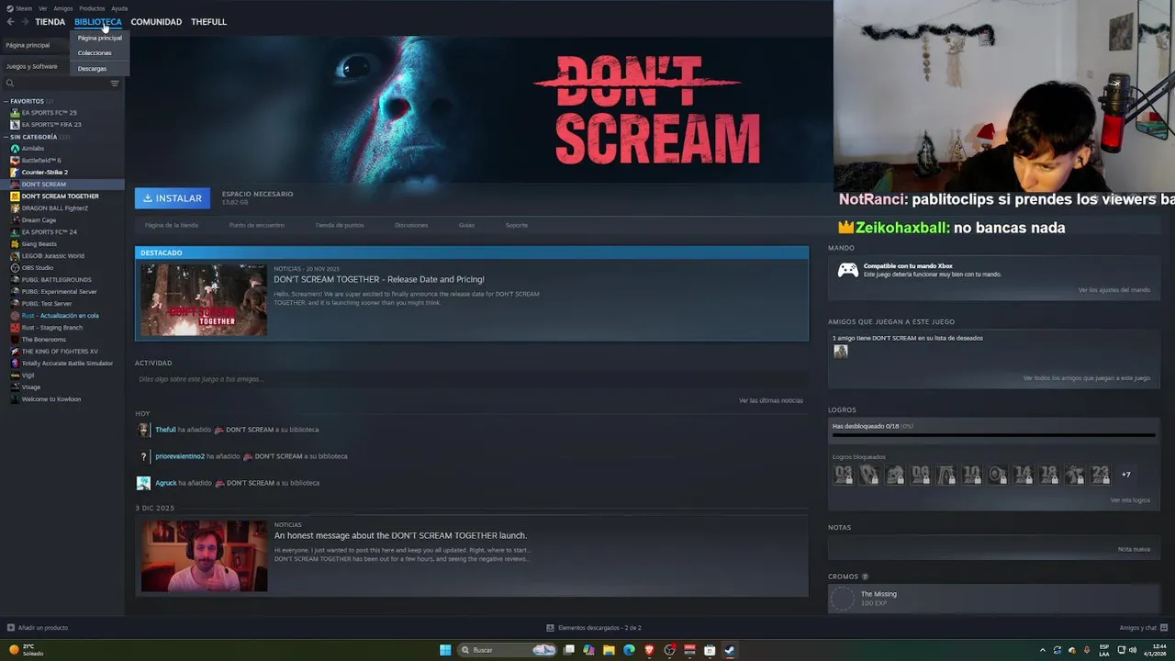Image resolution: width=1175 pixels, height=661 pixels.
Task: Select PUBG: Experimental Server entry
Action: pyautogui.click(x=62, y=292)
